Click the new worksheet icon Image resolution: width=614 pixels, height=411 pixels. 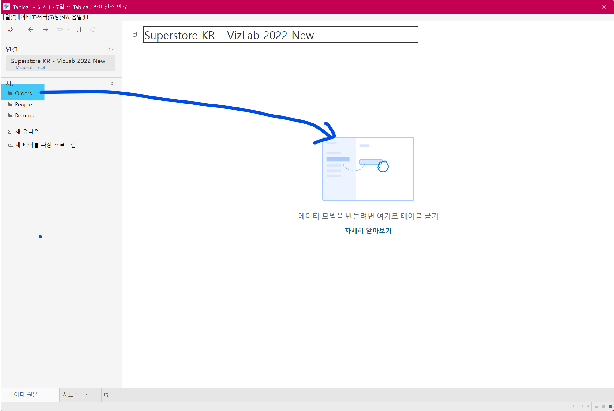pos(87,395)
